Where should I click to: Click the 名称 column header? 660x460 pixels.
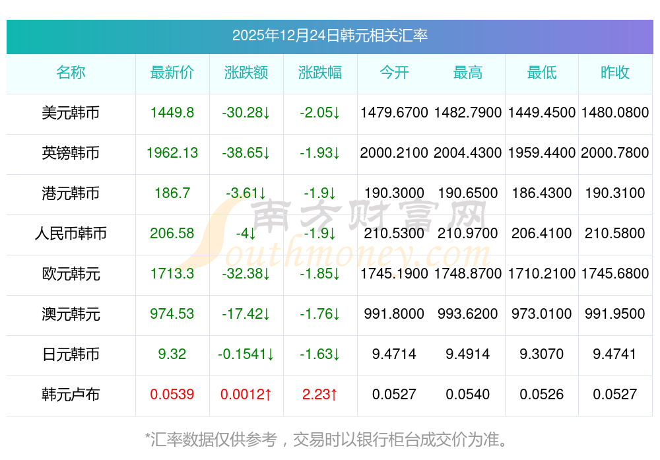tap(71, 73)
